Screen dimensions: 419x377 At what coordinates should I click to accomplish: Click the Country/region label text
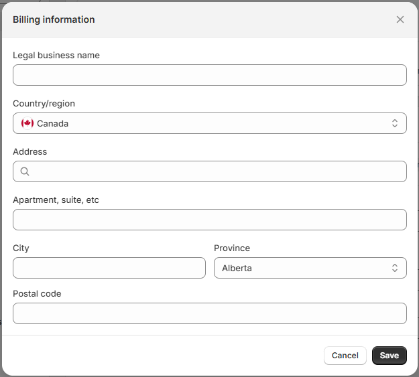[x=44, y=104]
